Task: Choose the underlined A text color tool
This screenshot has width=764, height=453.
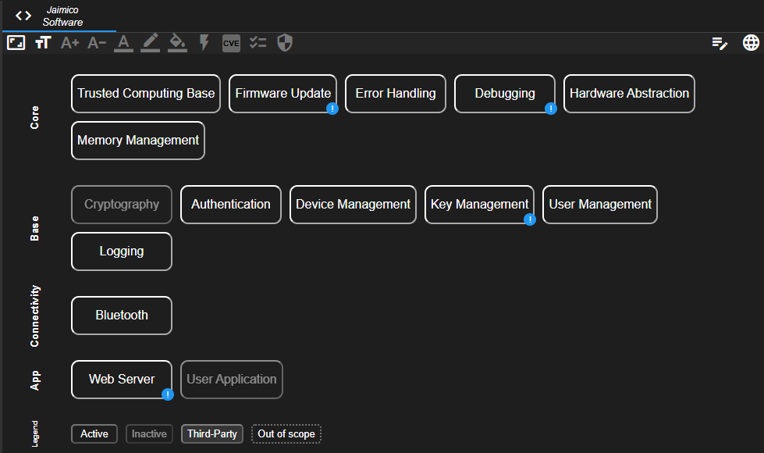Action: click(x=123, y=43)
